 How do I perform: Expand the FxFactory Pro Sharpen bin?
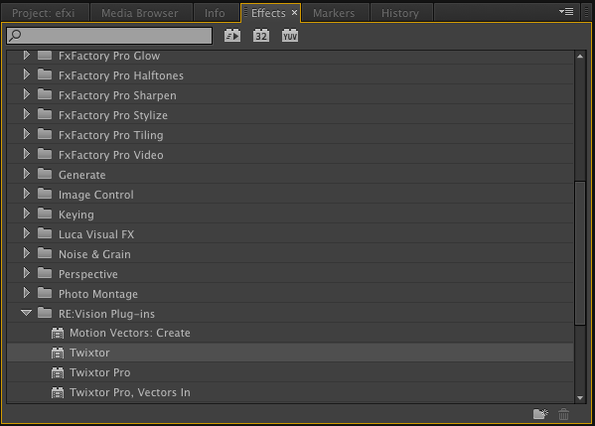click(x=26, y=94)
